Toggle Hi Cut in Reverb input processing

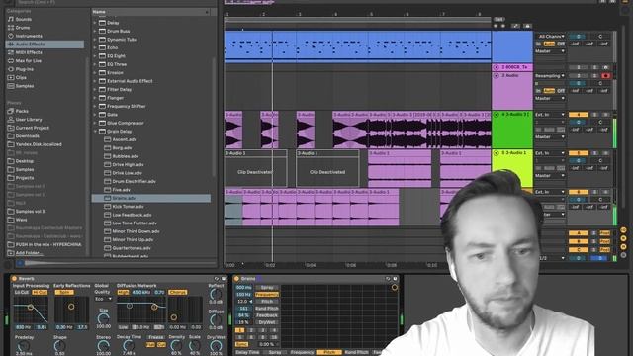tap(40, 292)
